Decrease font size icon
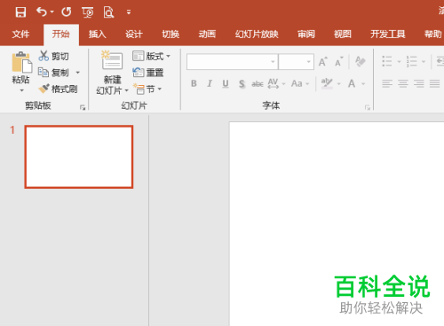 click(x=339, y=62)
